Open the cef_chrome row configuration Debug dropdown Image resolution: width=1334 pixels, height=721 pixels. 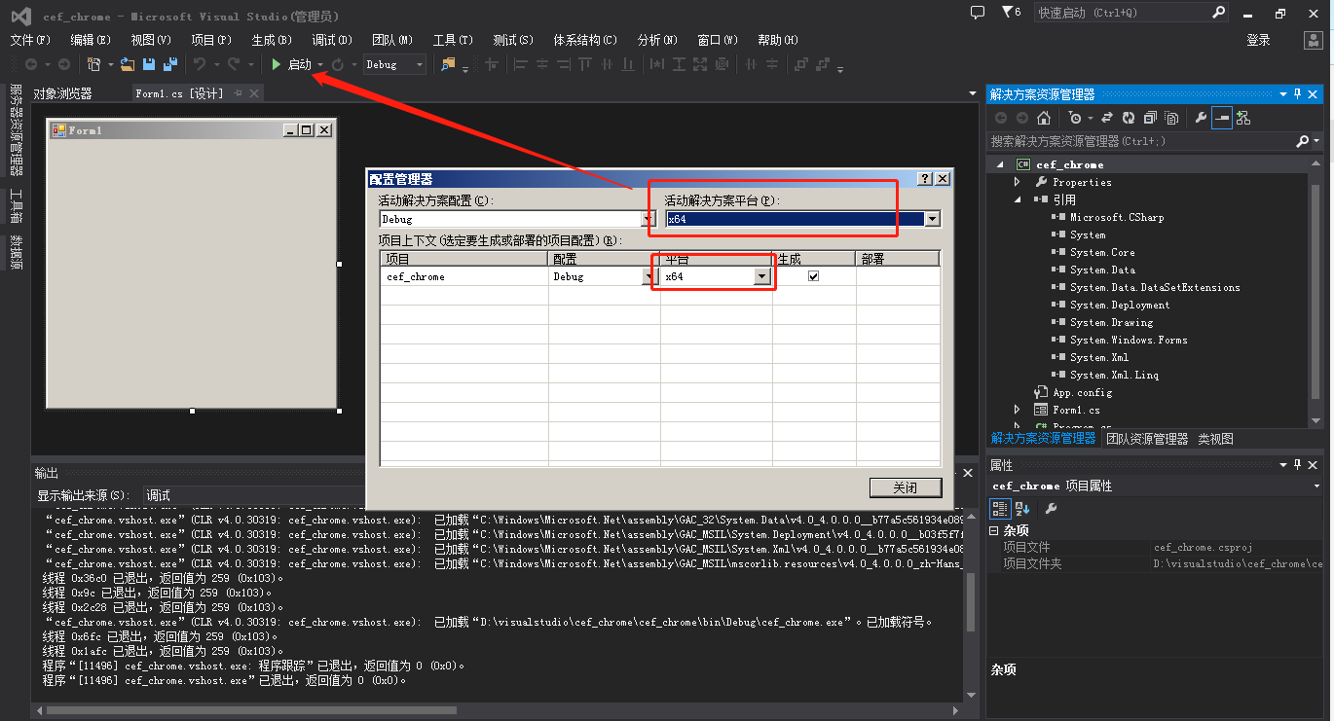(x=650, y=276)
